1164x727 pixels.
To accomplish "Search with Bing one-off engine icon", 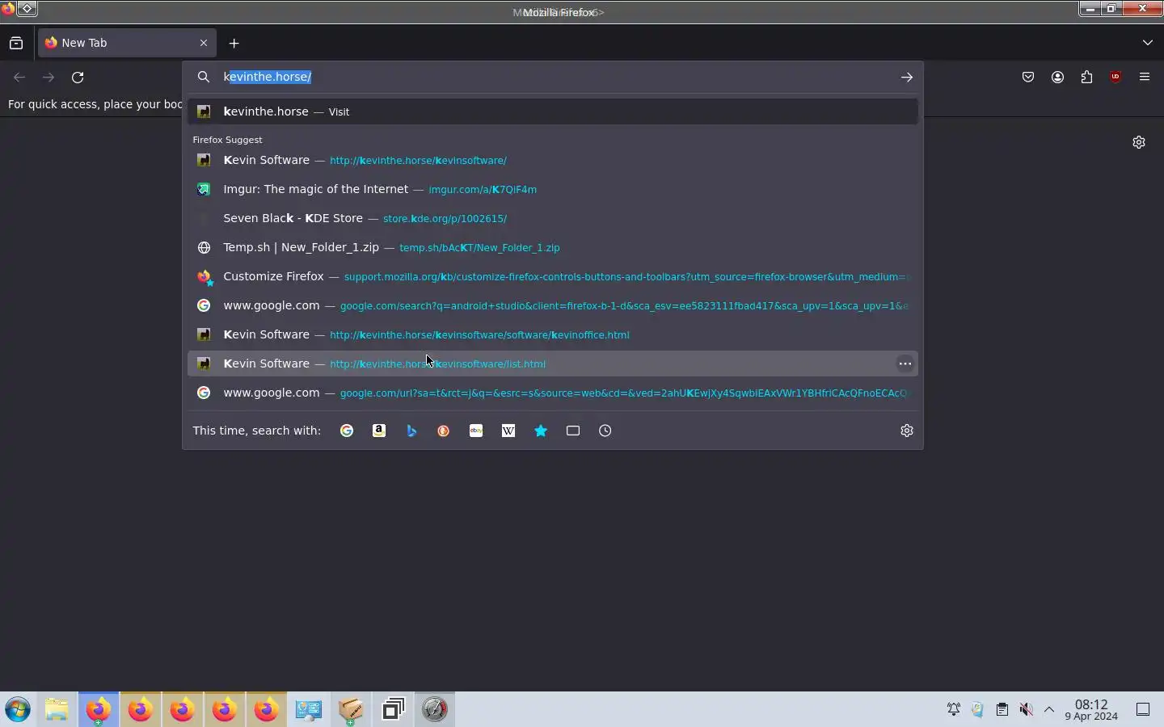I will tap(411, 431).
